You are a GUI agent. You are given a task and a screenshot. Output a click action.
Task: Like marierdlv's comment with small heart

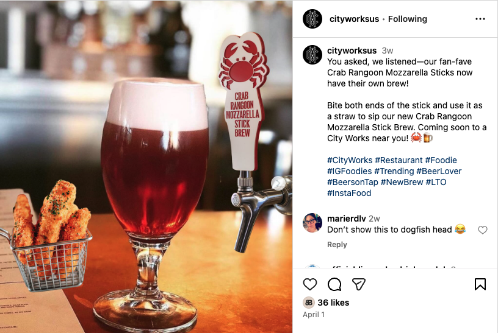coord(482,230)
